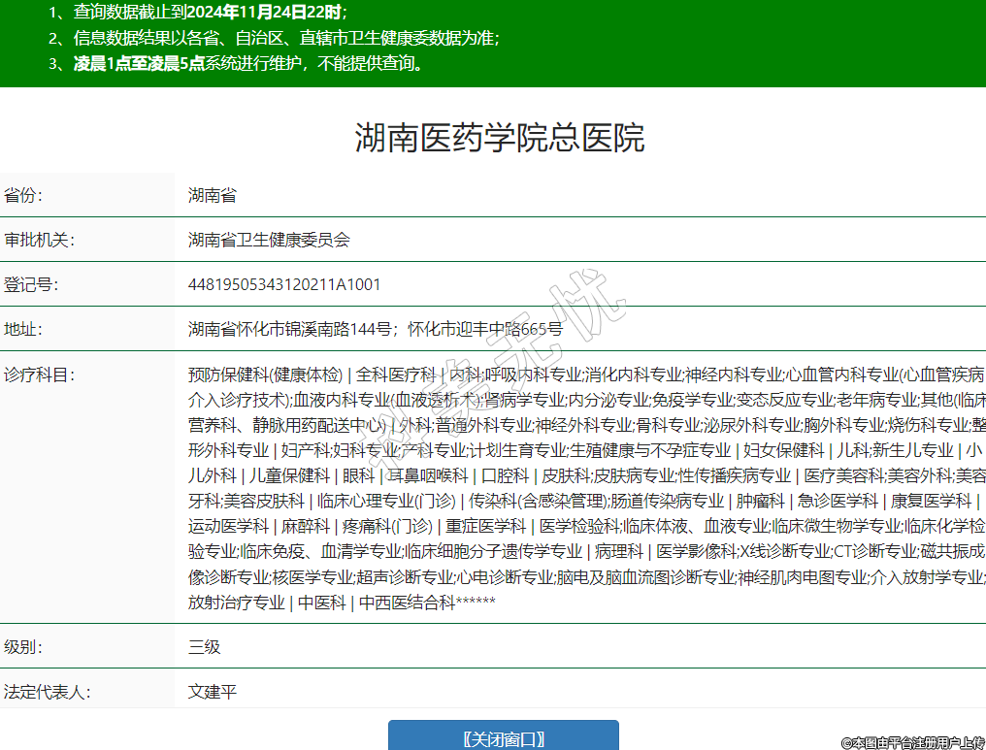Select the text 湖南省卫生健康委员会
986x750 pixels.
269,240
